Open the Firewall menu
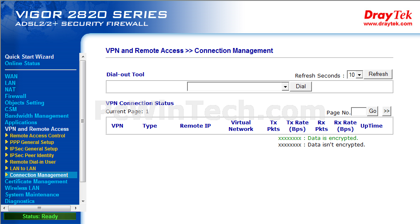The height and width of the screenshot is (224, 420). pyautogui.click(x=16, y=96)
